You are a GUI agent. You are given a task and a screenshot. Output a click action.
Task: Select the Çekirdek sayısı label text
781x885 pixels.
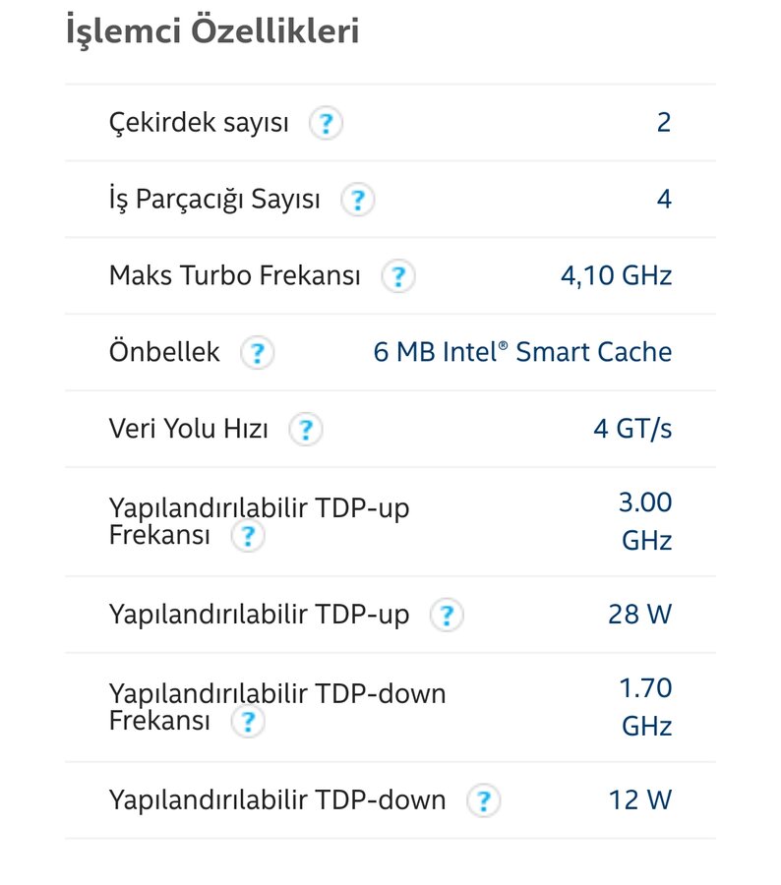[x=199, y=124]
